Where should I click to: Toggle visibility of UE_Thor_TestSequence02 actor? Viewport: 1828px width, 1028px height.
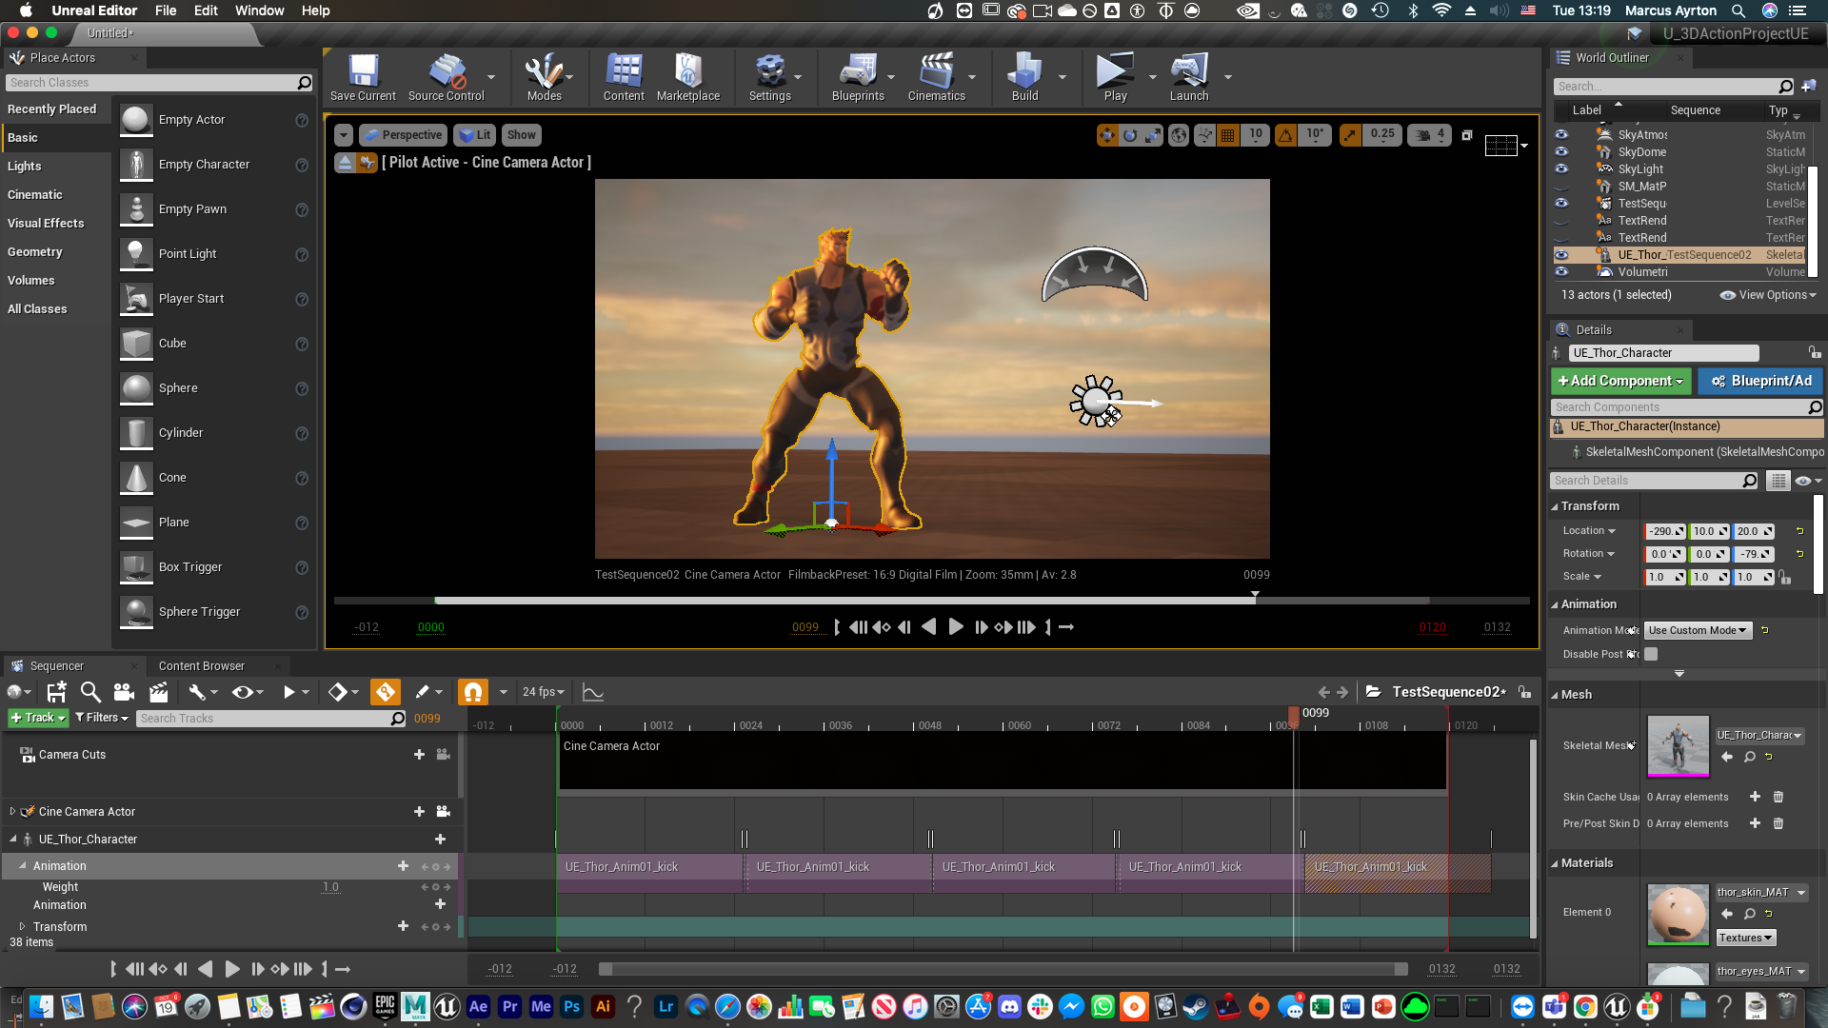(1561, 254)
